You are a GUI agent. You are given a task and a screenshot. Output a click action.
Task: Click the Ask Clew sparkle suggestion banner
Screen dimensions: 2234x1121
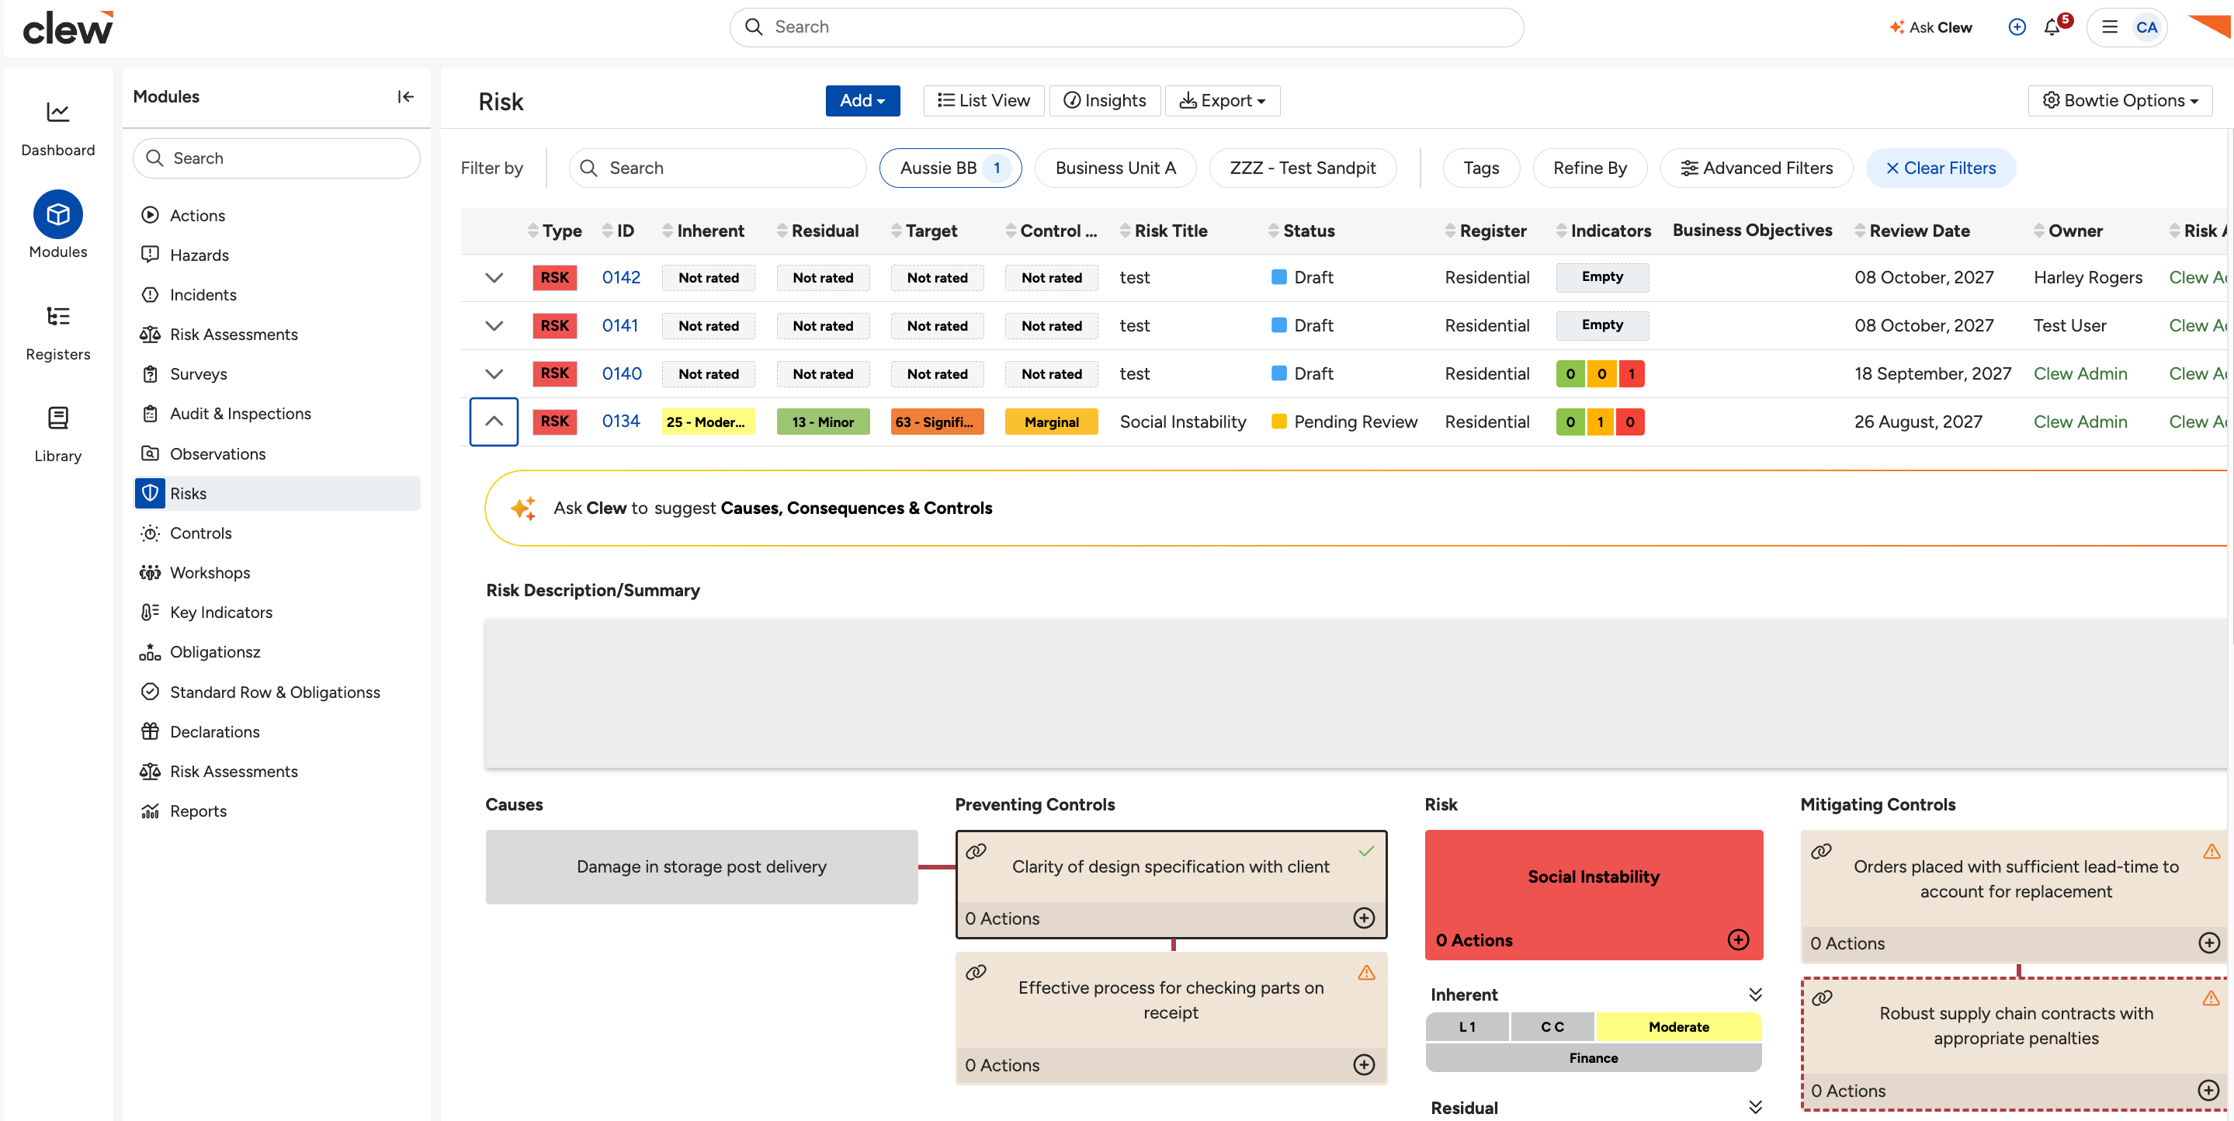tap(1355, 508)
